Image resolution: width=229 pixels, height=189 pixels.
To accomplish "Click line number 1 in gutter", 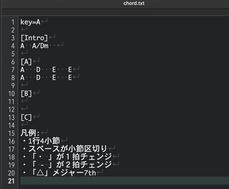I will 13,22.
